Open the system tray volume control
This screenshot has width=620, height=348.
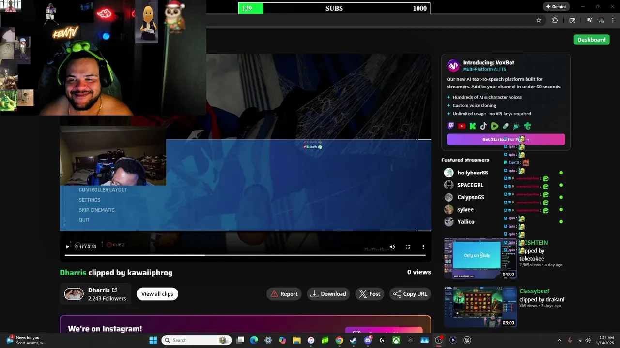[x=588, y=340]
